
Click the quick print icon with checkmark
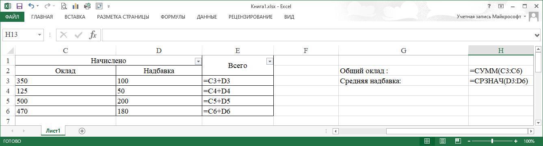87,6
